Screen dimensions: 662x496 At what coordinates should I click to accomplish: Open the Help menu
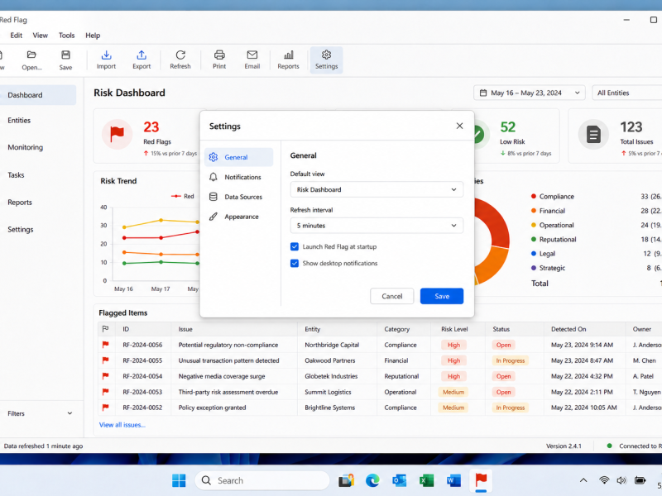[x=93, y=36]
